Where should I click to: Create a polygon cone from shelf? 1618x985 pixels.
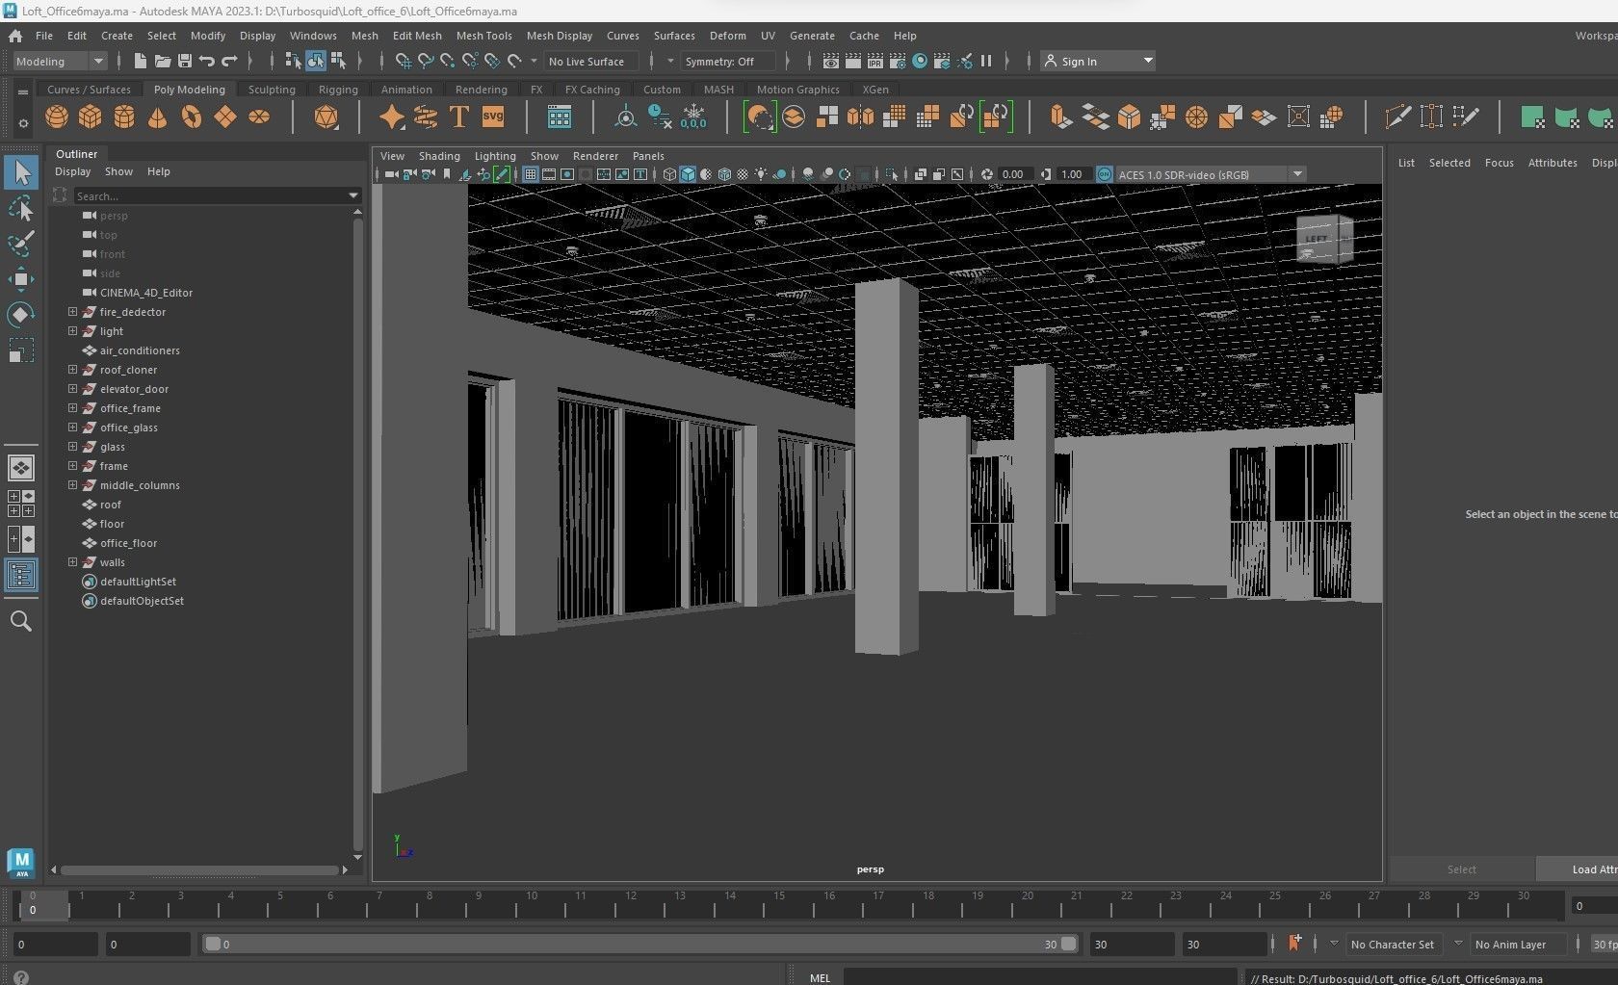coord(158,117)
